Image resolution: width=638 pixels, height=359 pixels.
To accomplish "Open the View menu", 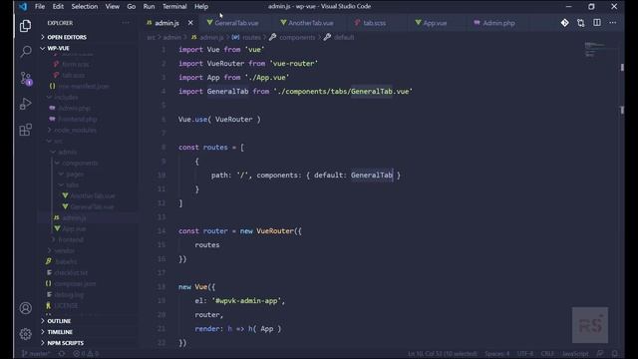I will click(x=113, y=7).
